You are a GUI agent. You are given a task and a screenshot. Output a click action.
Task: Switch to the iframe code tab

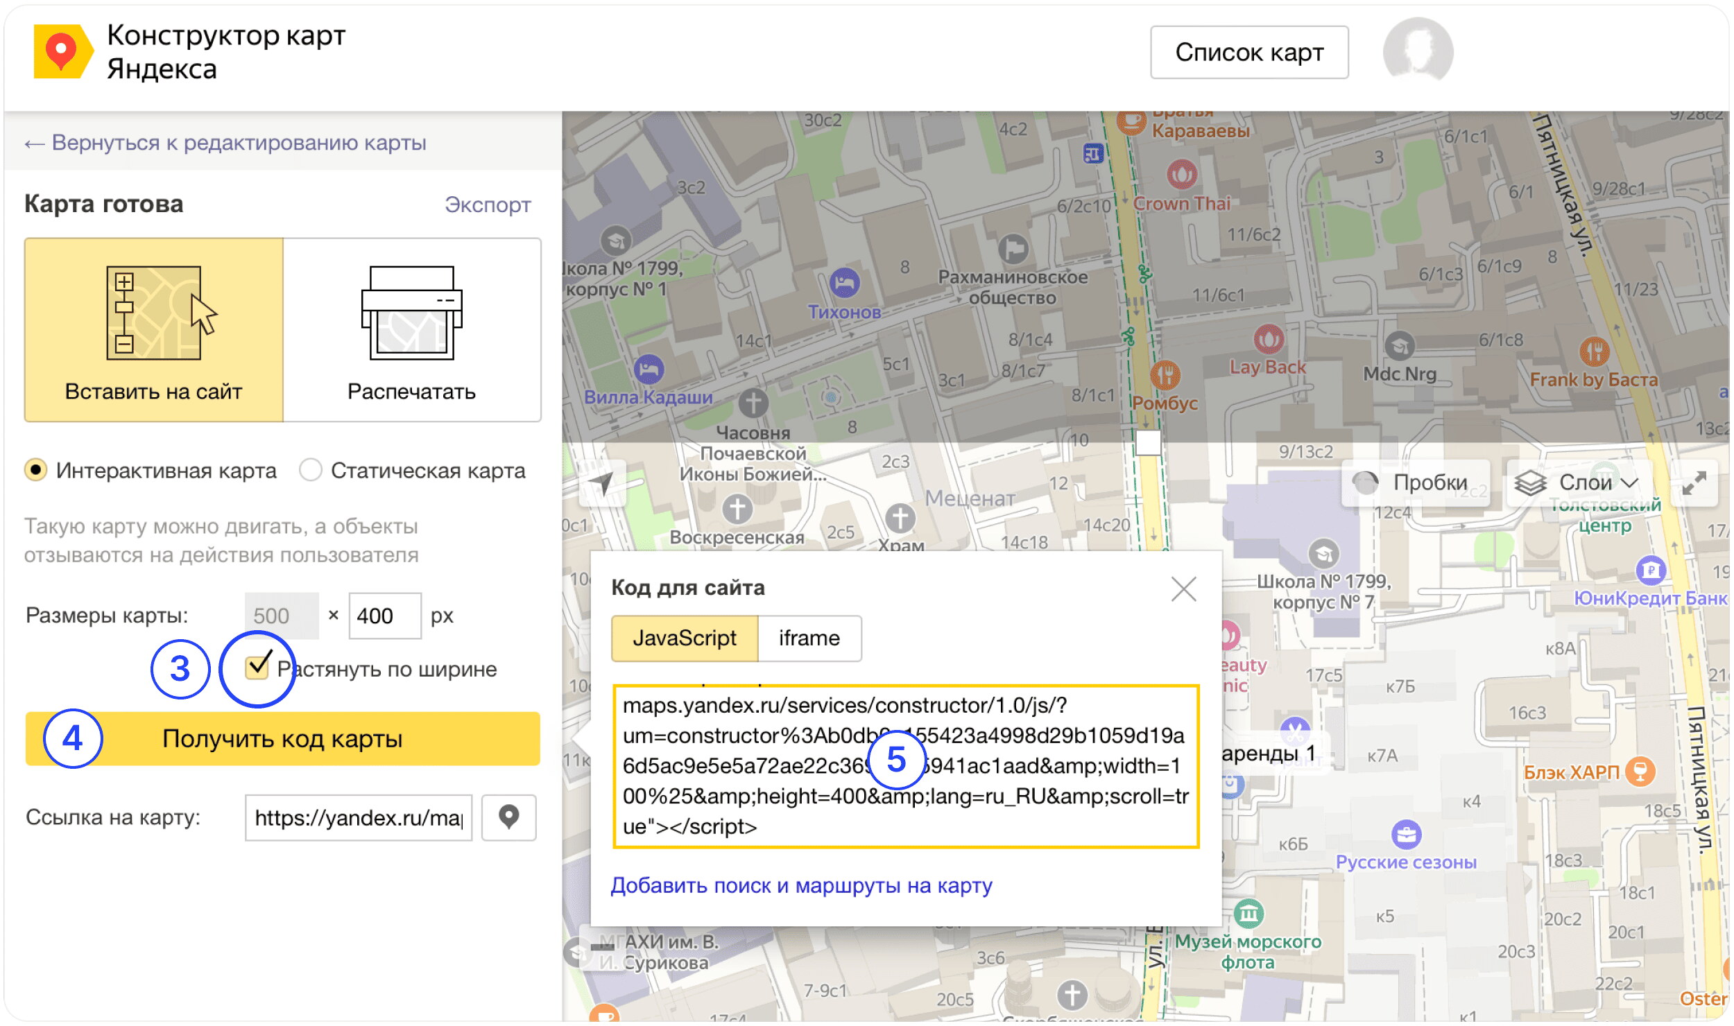809,638
